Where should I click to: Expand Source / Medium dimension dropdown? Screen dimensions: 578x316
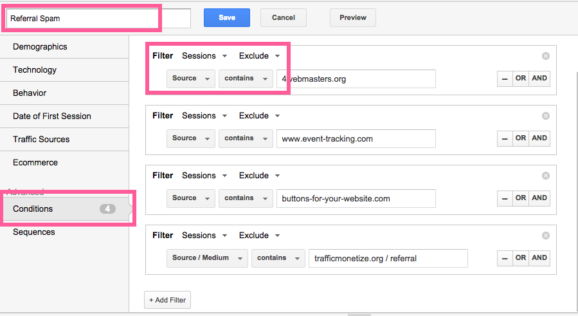207,258
